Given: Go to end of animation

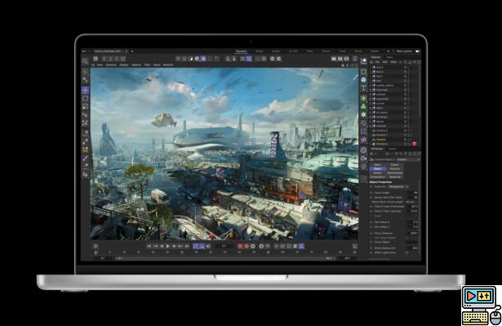Looking at the screenshot, I should (x=187, y=246).
